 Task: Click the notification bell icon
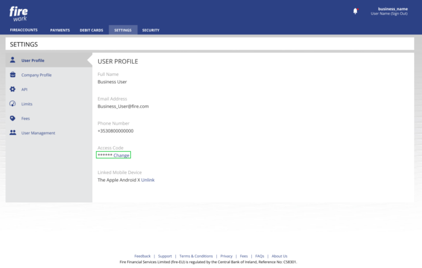point(355,11)
